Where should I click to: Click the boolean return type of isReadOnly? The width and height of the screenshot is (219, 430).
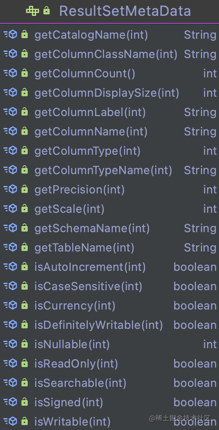coord(195,363)
